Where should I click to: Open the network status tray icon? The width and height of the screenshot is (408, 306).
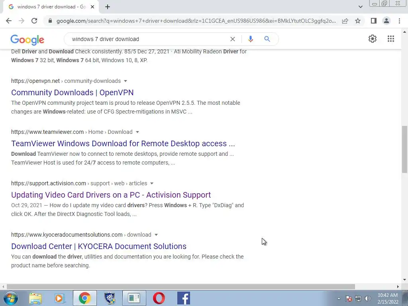click(x=358, y=298)
